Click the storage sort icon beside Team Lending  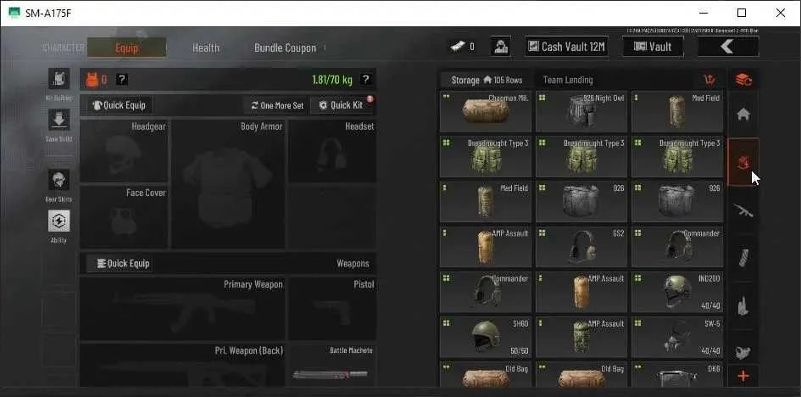click(x=709, y=80)
